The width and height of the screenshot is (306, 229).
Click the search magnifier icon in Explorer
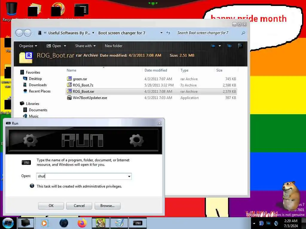pos(243,33)
